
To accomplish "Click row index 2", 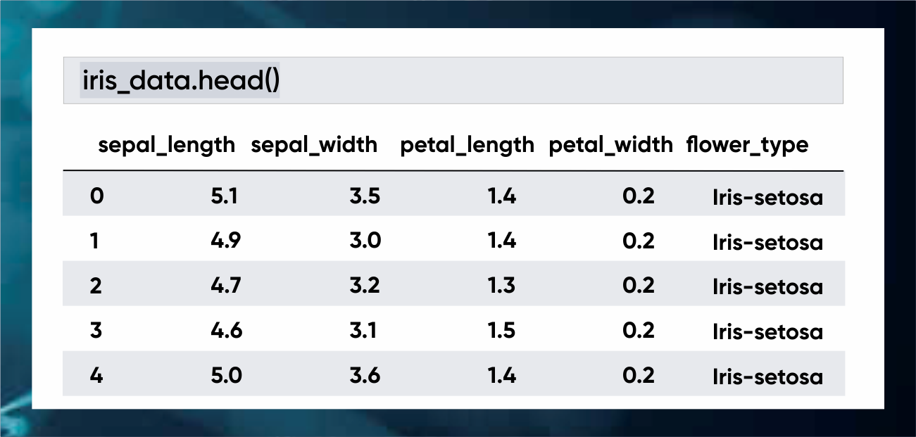I will (96, 286).
